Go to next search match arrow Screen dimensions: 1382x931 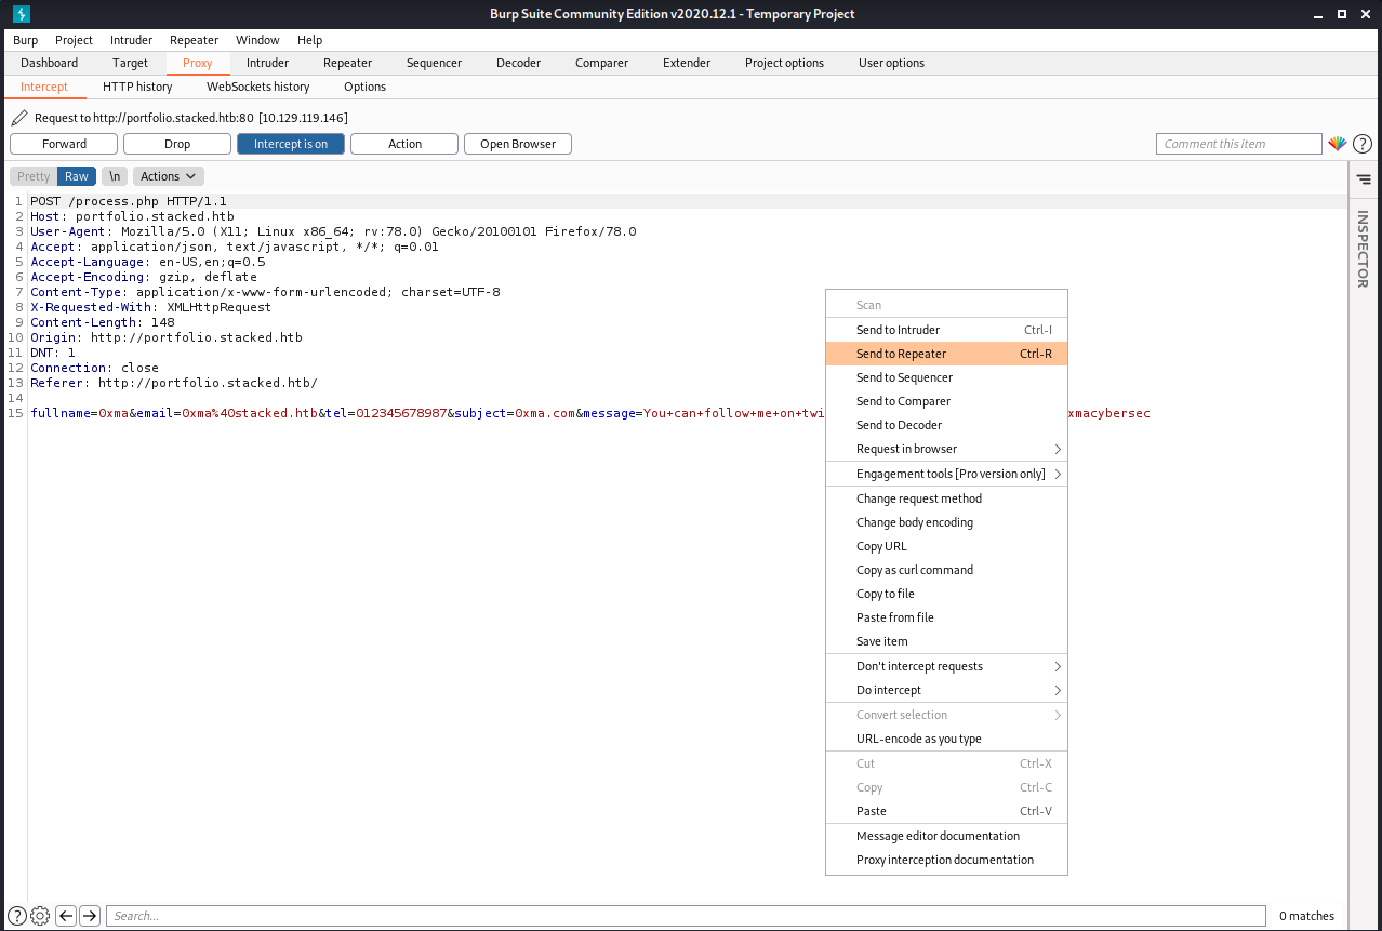[x=90, y=915]
